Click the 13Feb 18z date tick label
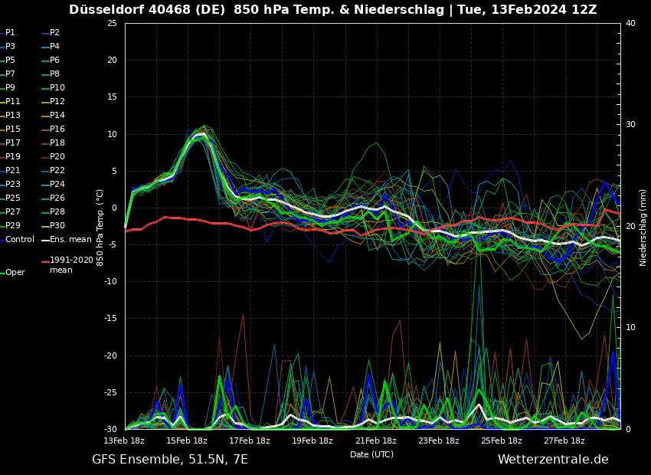Image resolution: width=651 pixels, height=475 pixels. (124, 441)
